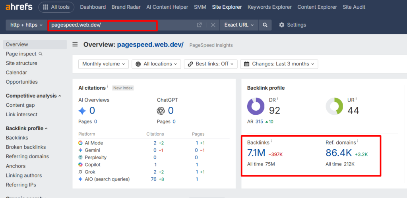Click the Copilot platform icon
The width and height of the screenshot is (407, 198).
click(x=80, y=165)
